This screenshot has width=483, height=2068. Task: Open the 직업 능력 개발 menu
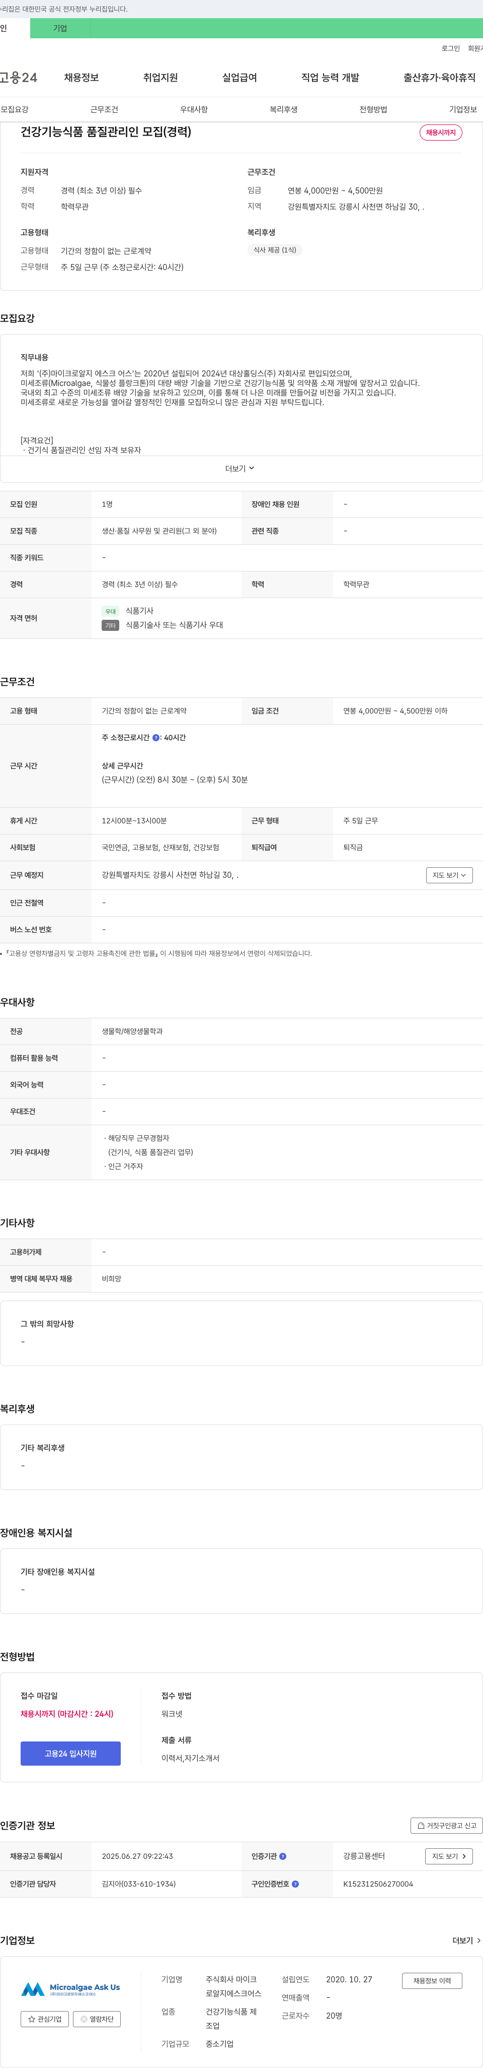tap(330, 78)
